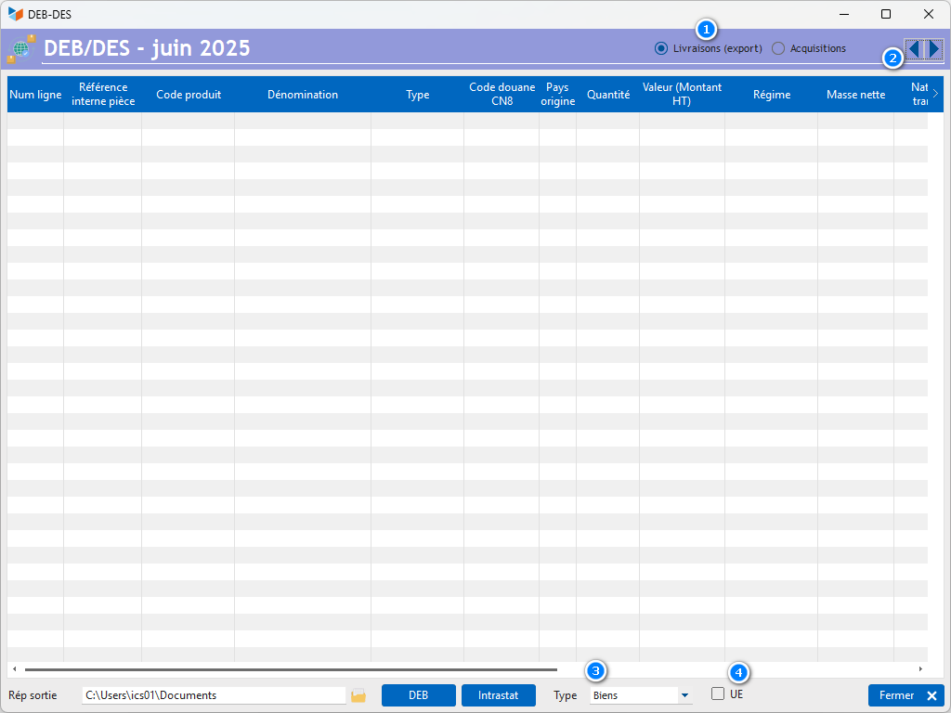Click the Dénomination column header
This screenshot has width=951, height=713.
pyautogui.click(x=303, y=95)
